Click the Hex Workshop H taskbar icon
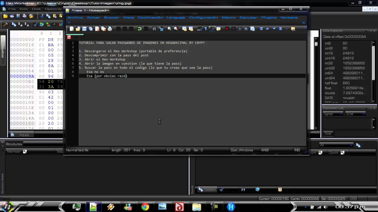Screen dimensions: 378x212 click(x=231, y=207)
